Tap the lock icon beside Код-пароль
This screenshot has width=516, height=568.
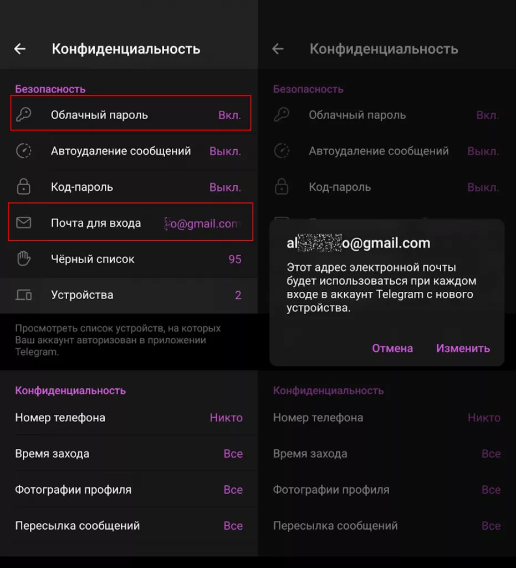(x=23, y=187)
